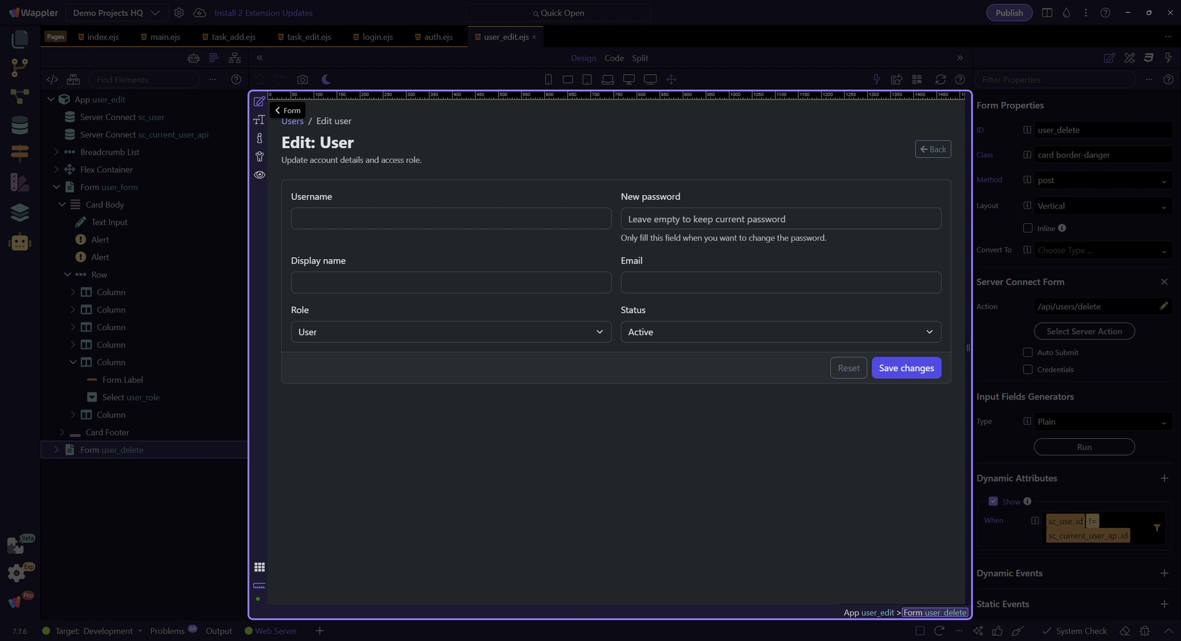Open the Database Manager sidebar icon

(20, 125)
